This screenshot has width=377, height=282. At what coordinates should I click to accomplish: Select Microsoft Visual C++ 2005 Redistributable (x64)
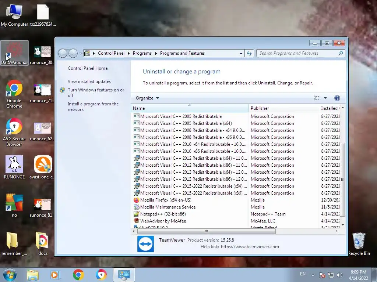pos(236,123)
